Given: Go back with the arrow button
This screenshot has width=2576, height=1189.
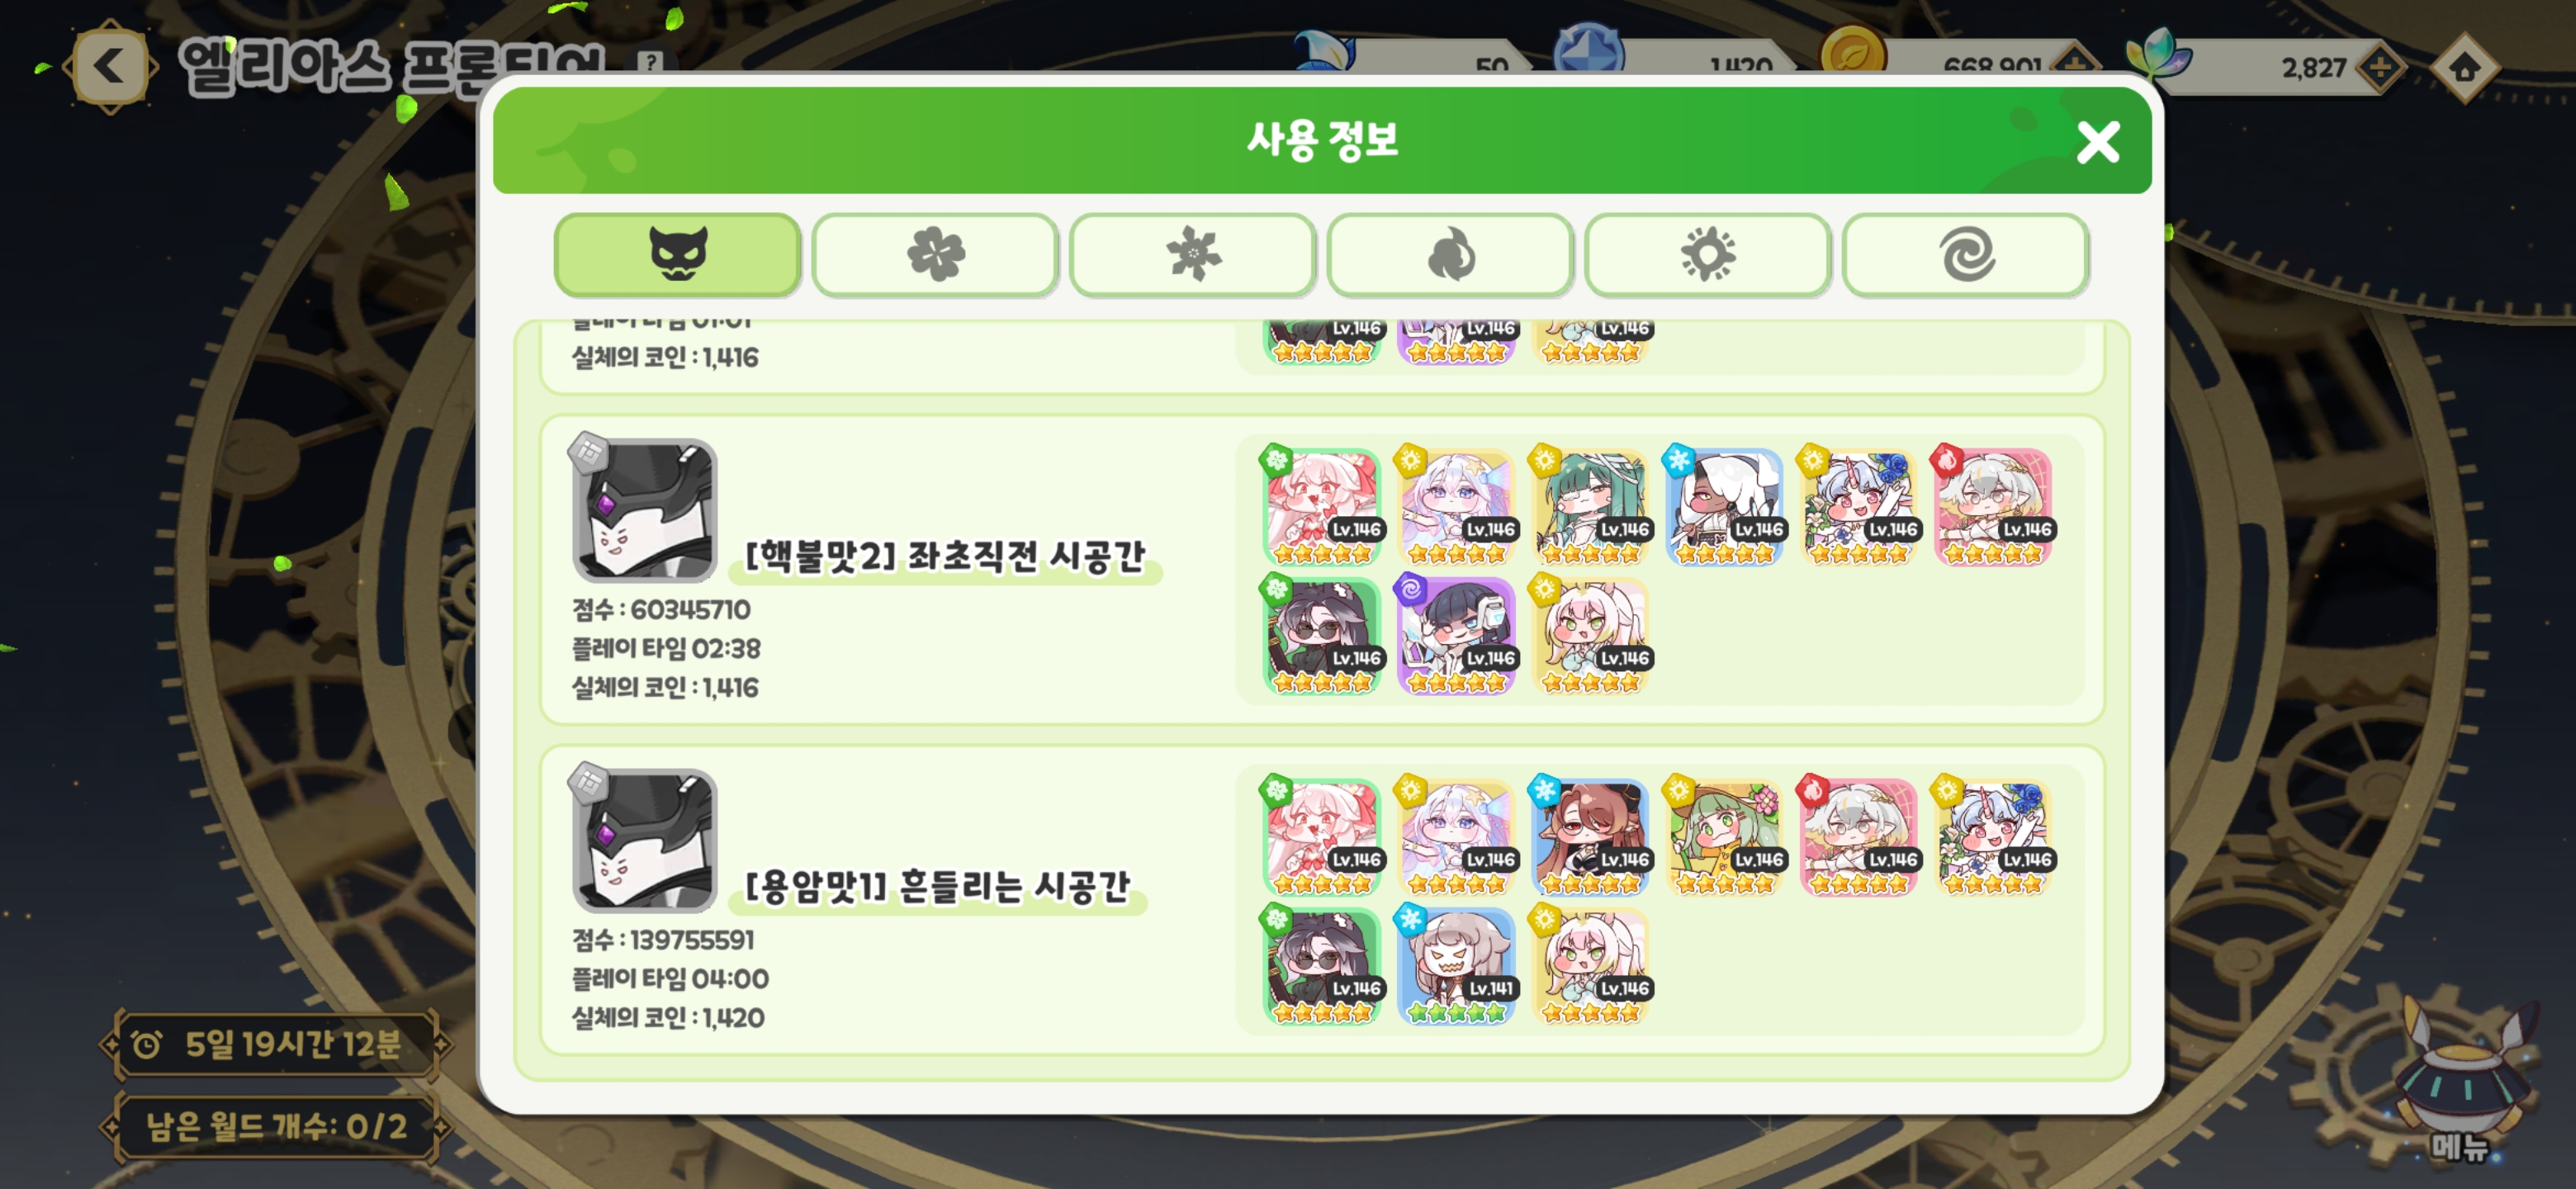Looking at the screenshot, I should coord(110,67).
